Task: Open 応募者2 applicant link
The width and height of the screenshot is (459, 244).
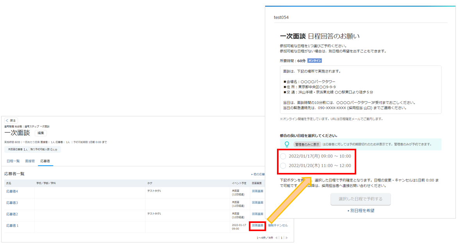Action: click(12, 214)
